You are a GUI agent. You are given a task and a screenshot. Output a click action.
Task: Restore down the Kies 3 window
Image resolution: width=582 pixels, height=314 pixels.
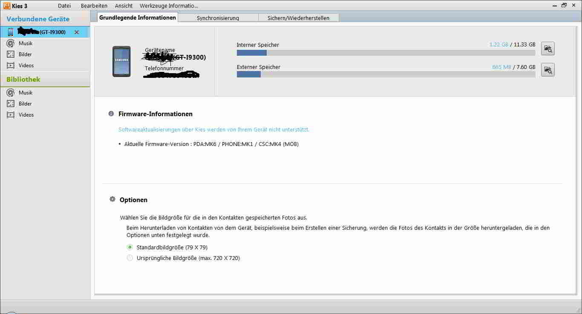pyautogui.click(x=564, y=6)
